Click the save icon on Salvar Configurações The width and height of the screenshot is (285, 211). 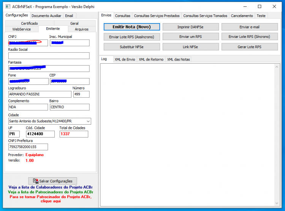click(35, 181)
